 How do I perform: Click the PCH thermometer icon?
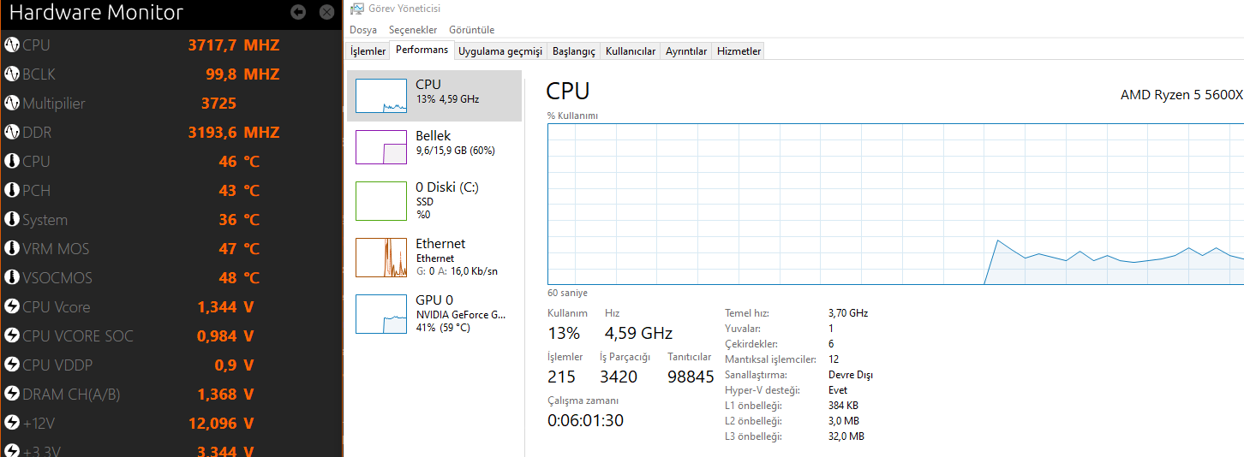[x=12, y=191]
